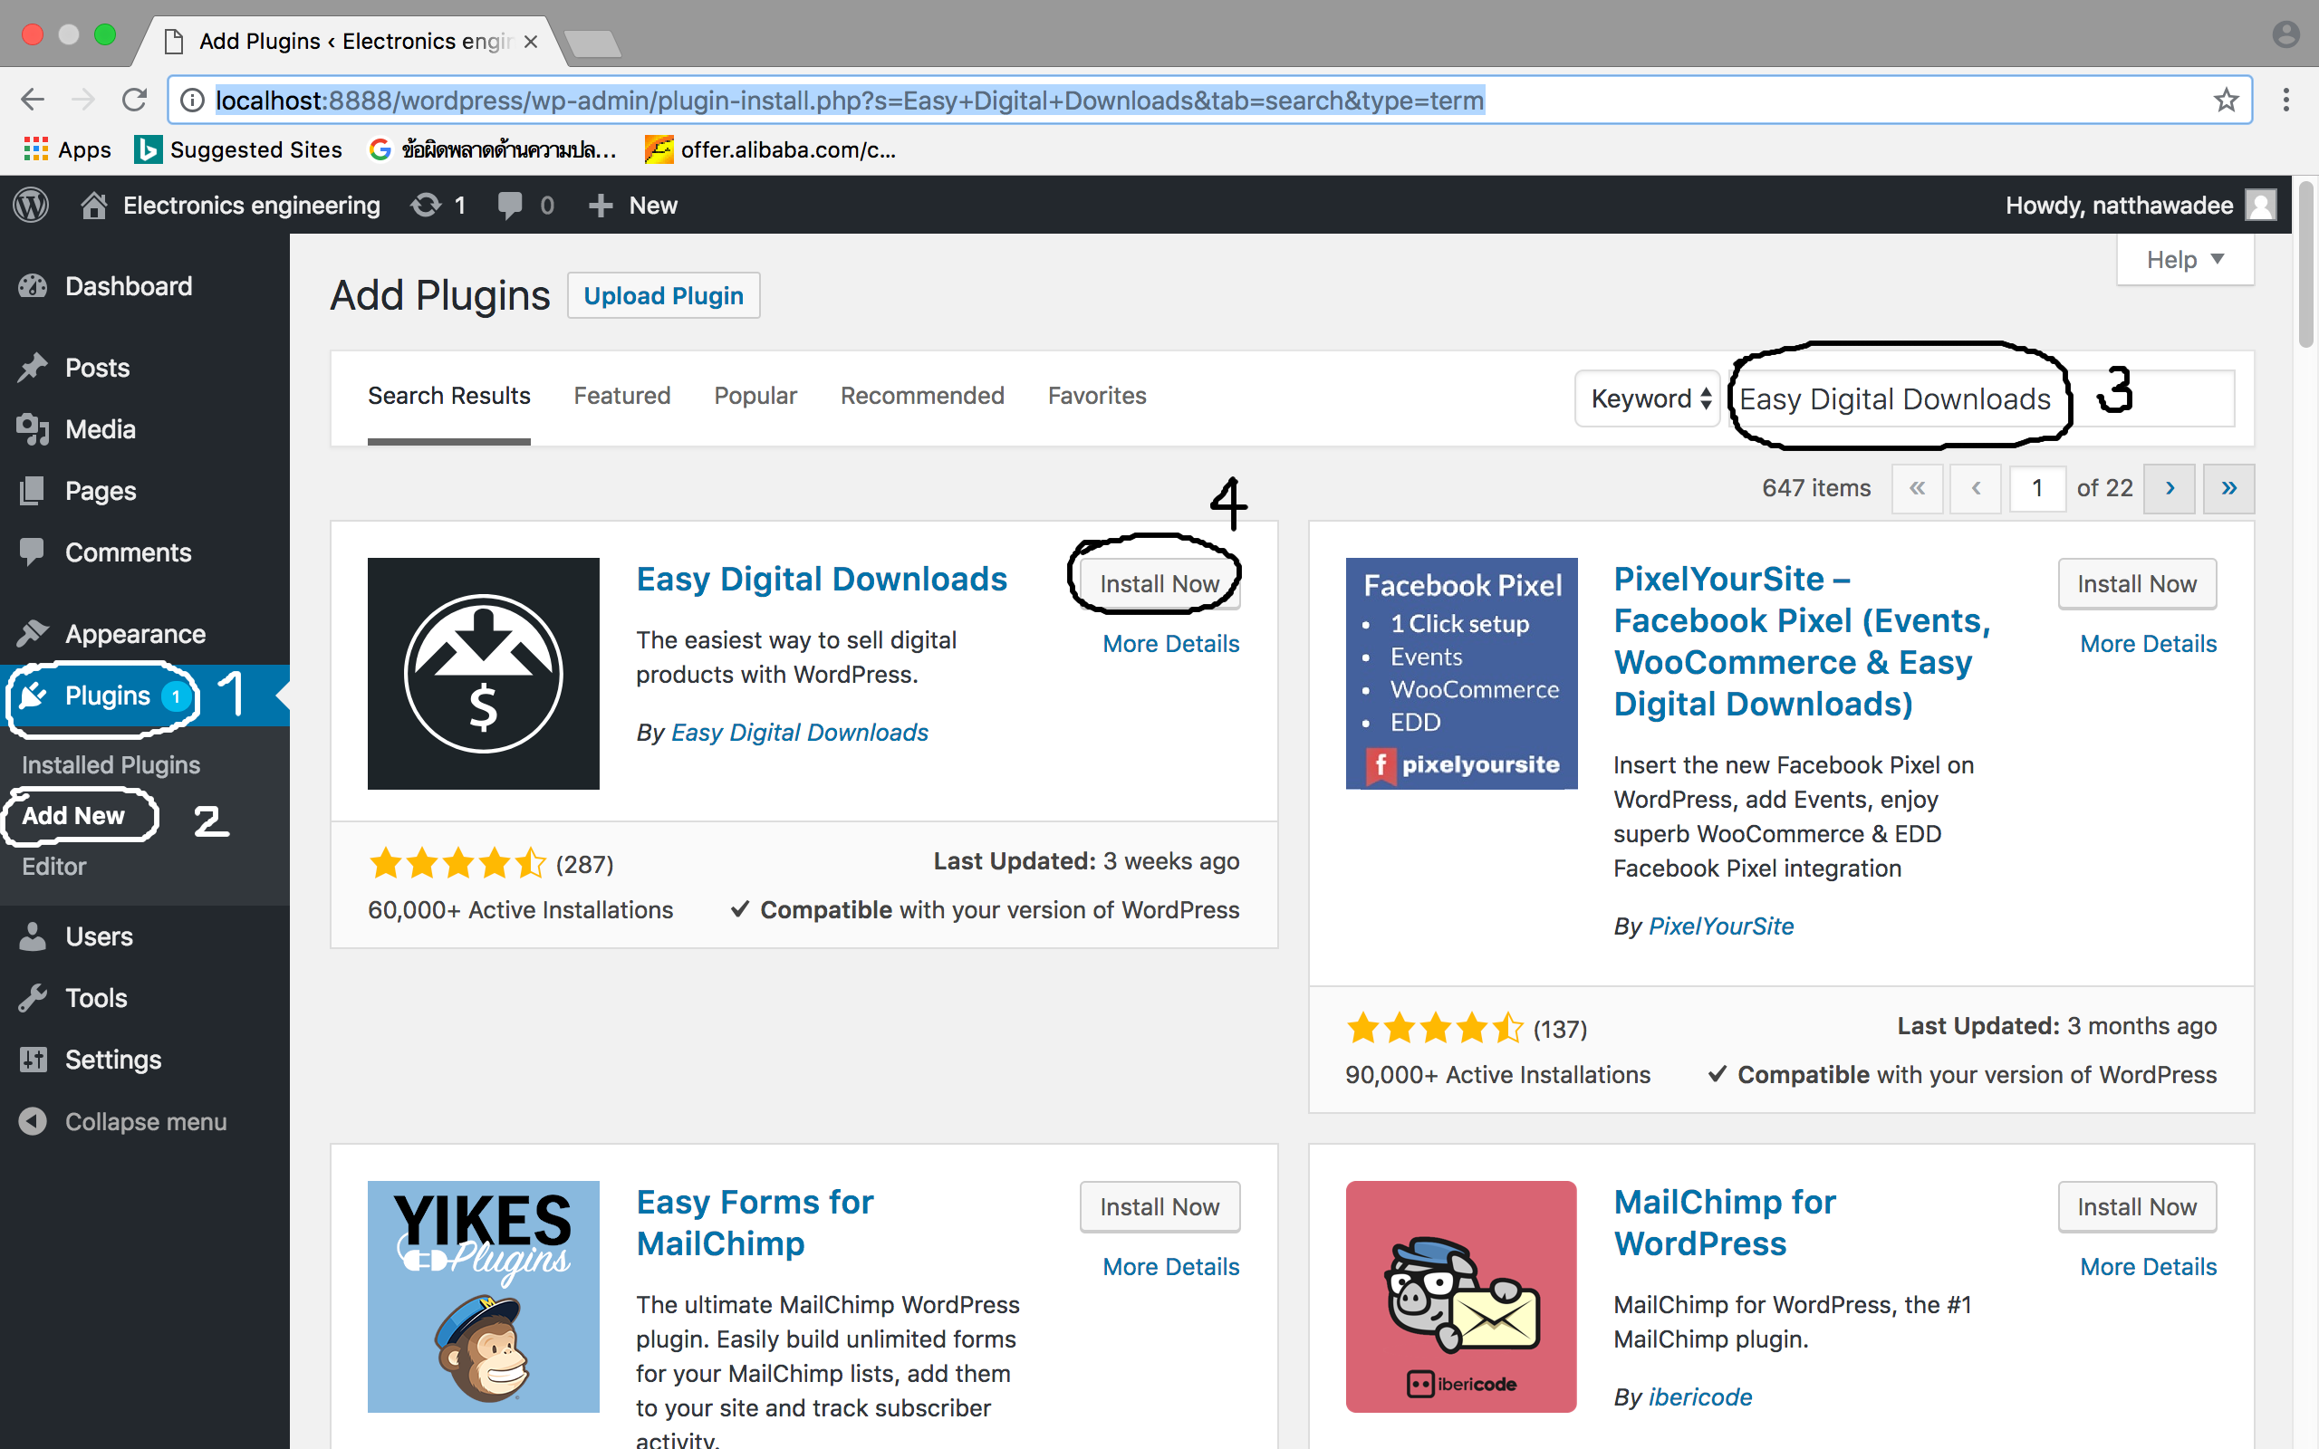This screenshot has height=1449, width=2319.
Task: Open the Keyword search type dropdown
Action: 1649,398
